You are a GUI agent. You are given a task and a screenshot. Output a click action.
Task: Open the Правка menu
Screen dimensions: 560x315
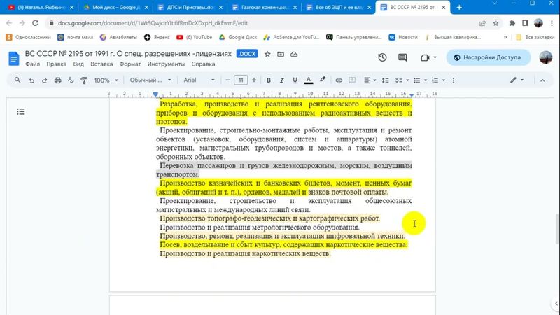pos(57,64)
